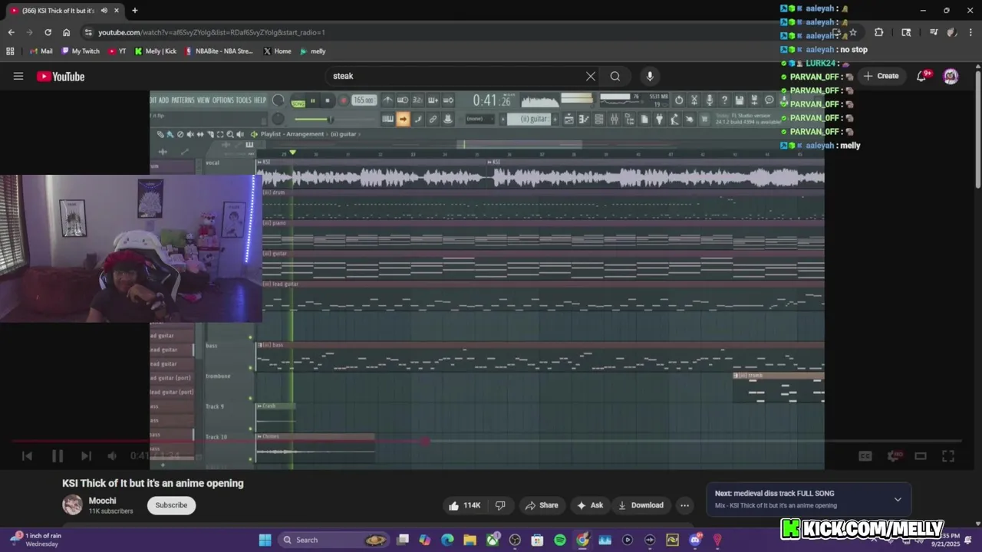Bookmark this page with the star
This screenshot has width=982, height=552.
click(852, 32)
